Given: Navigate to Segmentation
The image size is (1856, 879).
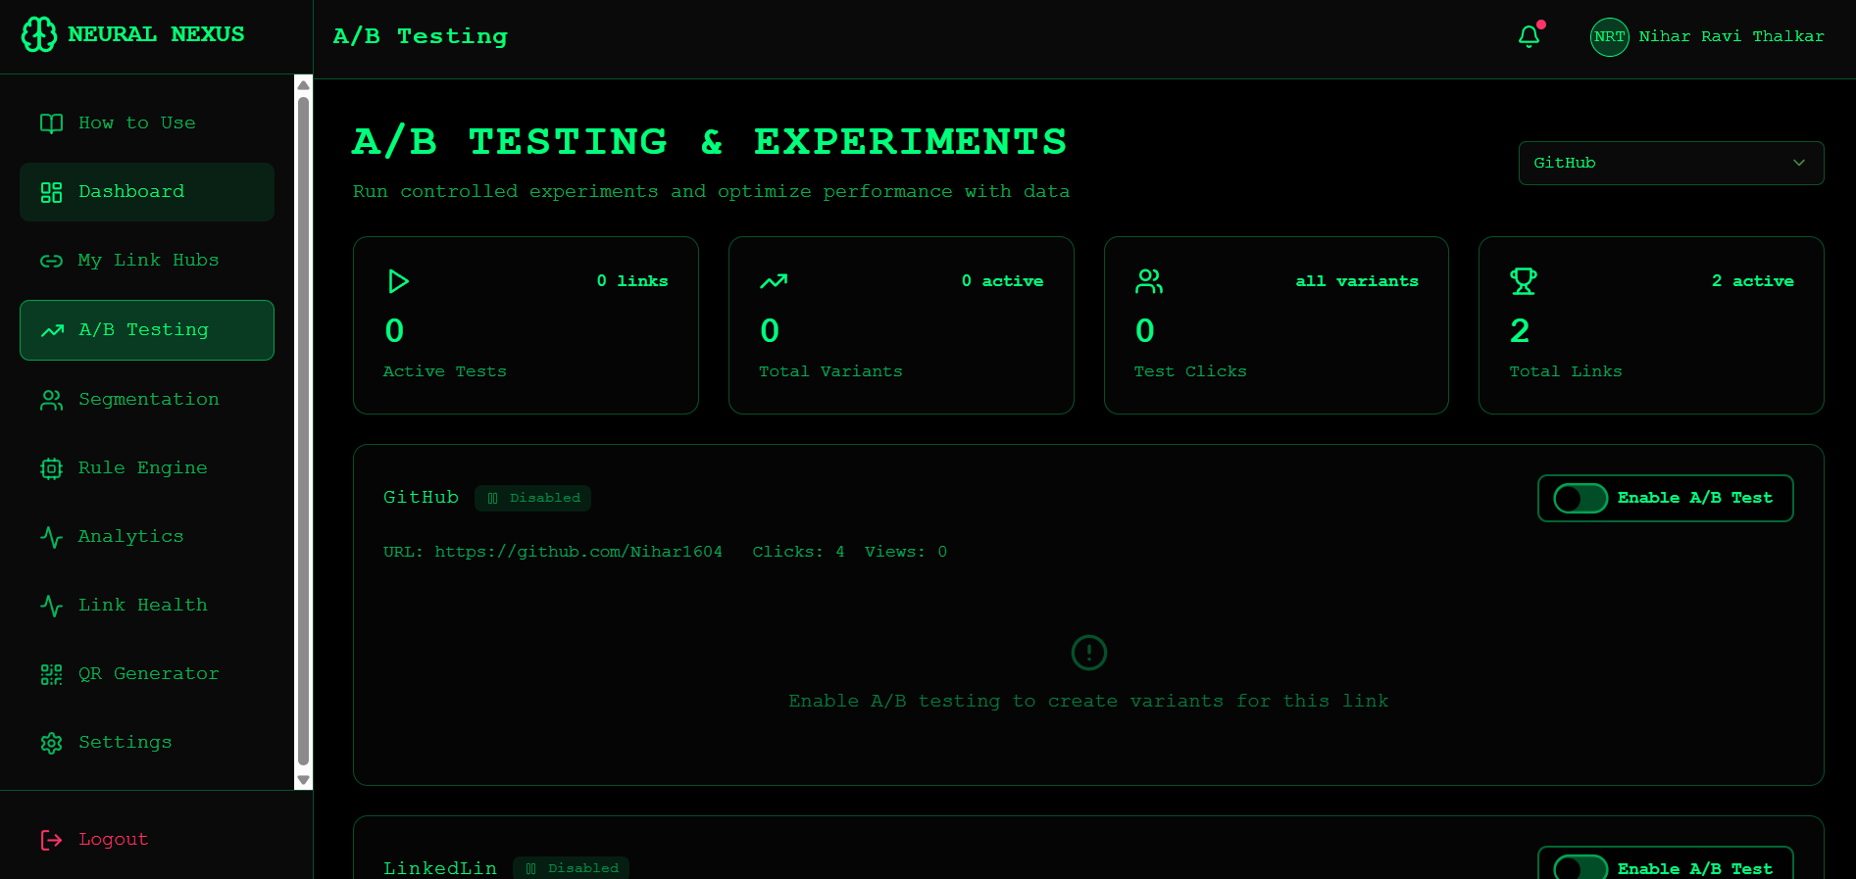Looking at the screenshot, I should pos(147,400).
